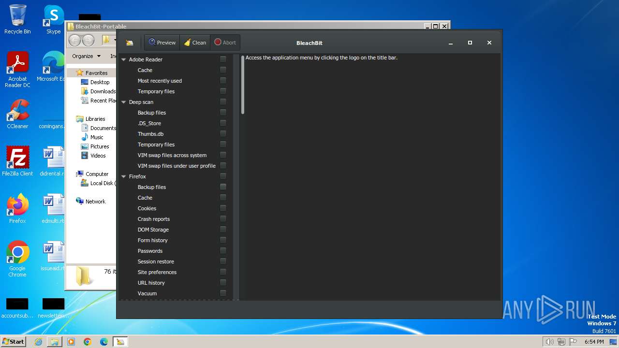Click BleachBit taskbar icon
619x348 pixels.
coord(120,342)
